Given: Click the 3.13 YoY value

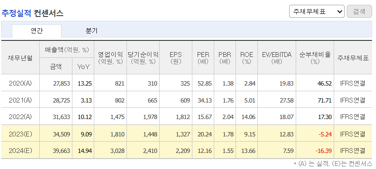Looking at the screenshot, I should tap(86, 100).
